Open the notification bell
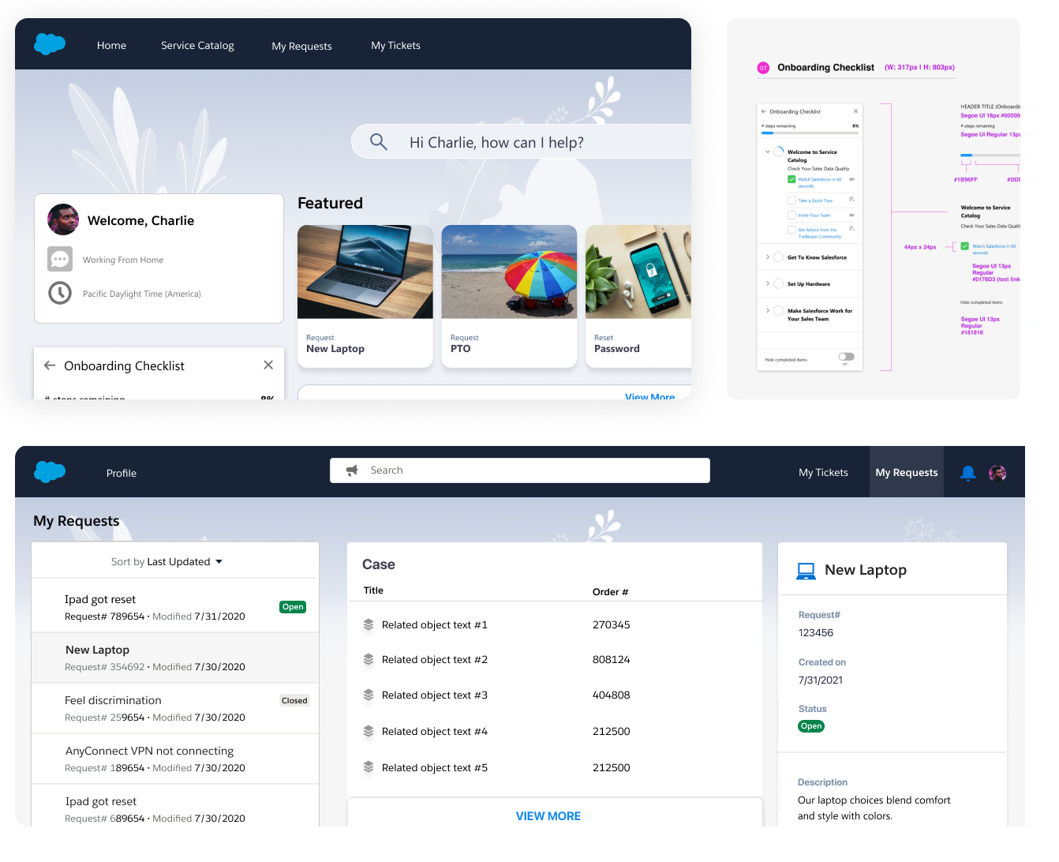1059x862 pixels. [x=967, y=473]
